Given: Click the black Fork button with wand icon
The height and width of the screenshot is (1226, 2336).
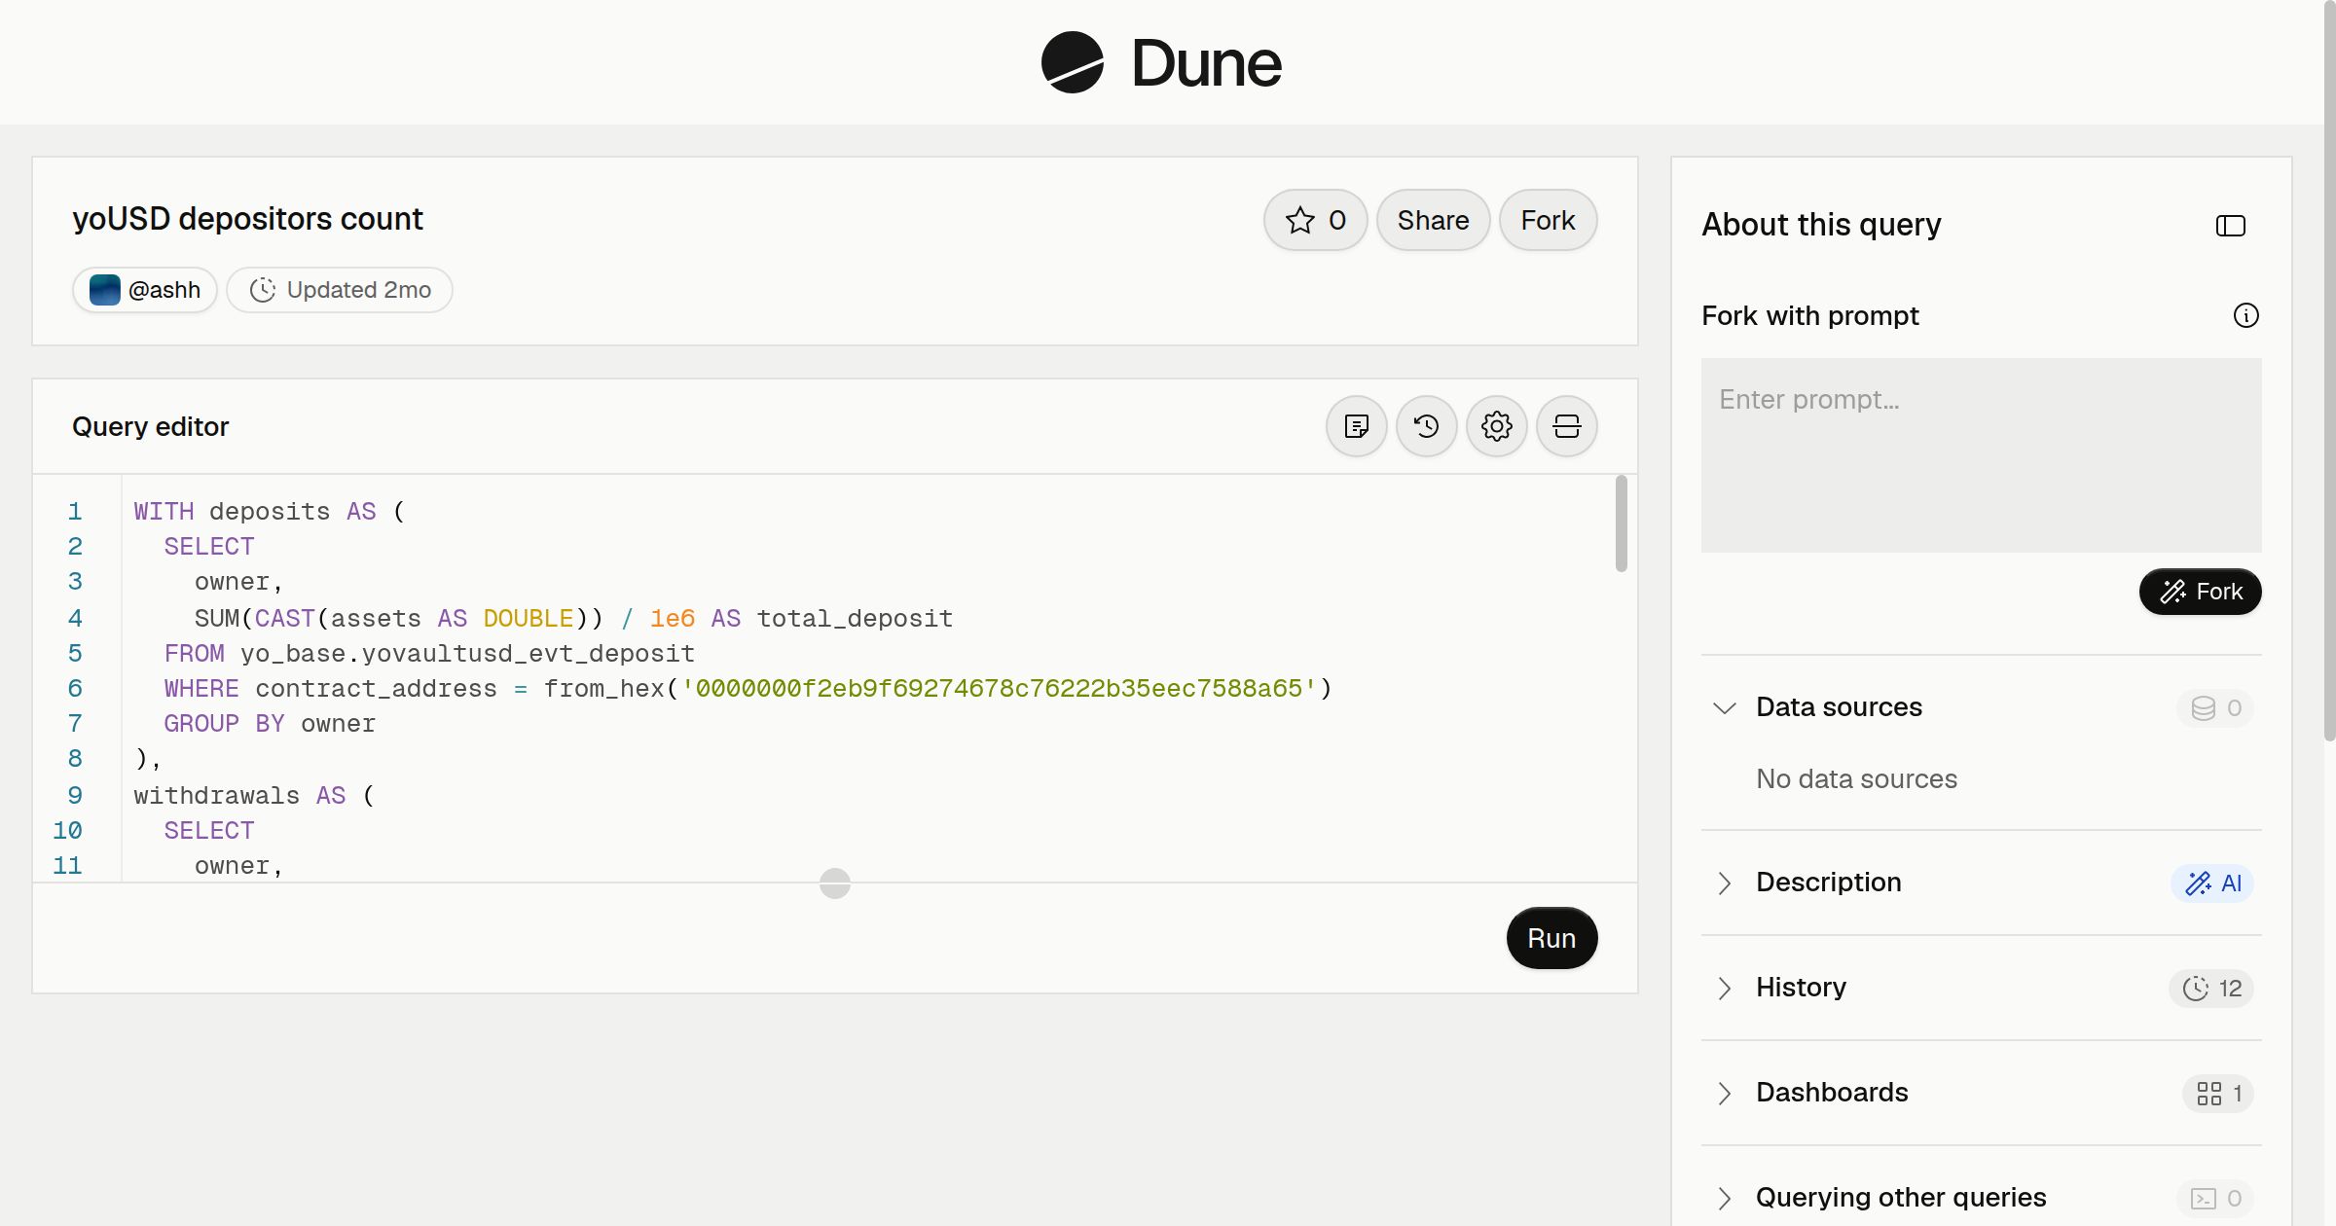Looking at the screenshot, I should (2200, 592).
